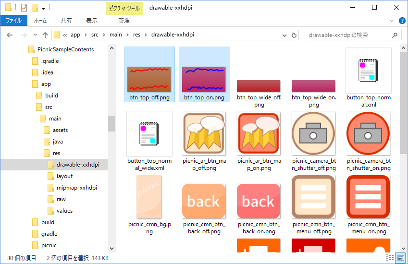Switch to large thumbnails view layout
This screenshot has width=408, height=264.
400,258
